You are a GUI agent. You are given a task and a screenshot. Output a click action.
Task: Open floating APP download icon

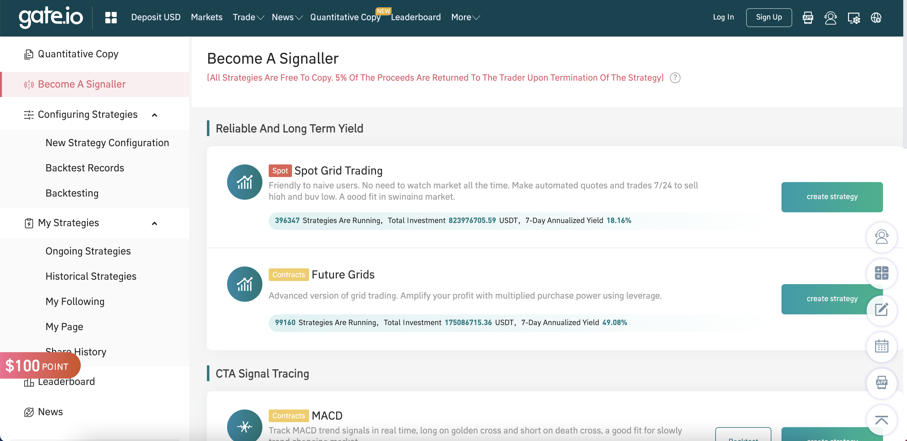882,383
